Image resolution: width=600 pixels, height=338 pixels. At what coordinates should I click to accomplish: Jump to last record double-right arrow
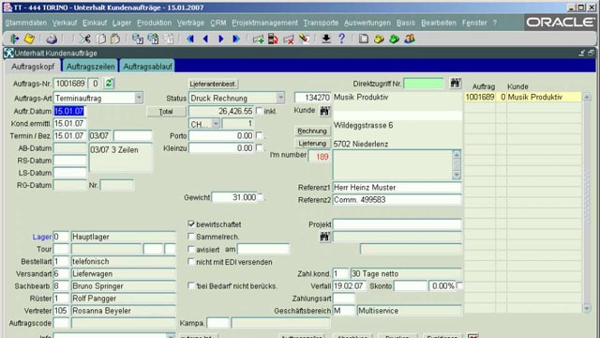(x=236, y=38)
